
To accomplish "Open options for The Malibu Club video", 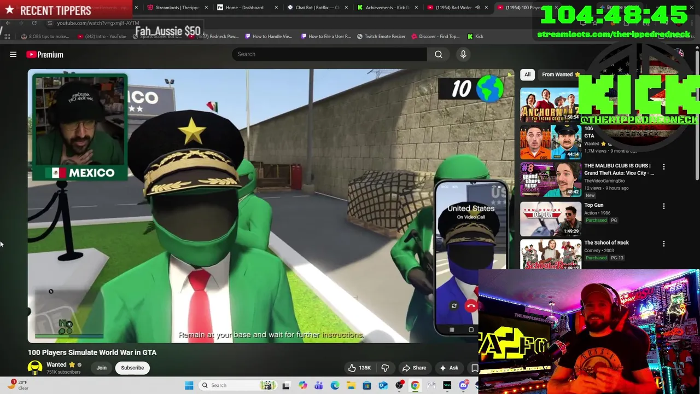I will coord(664,166).
